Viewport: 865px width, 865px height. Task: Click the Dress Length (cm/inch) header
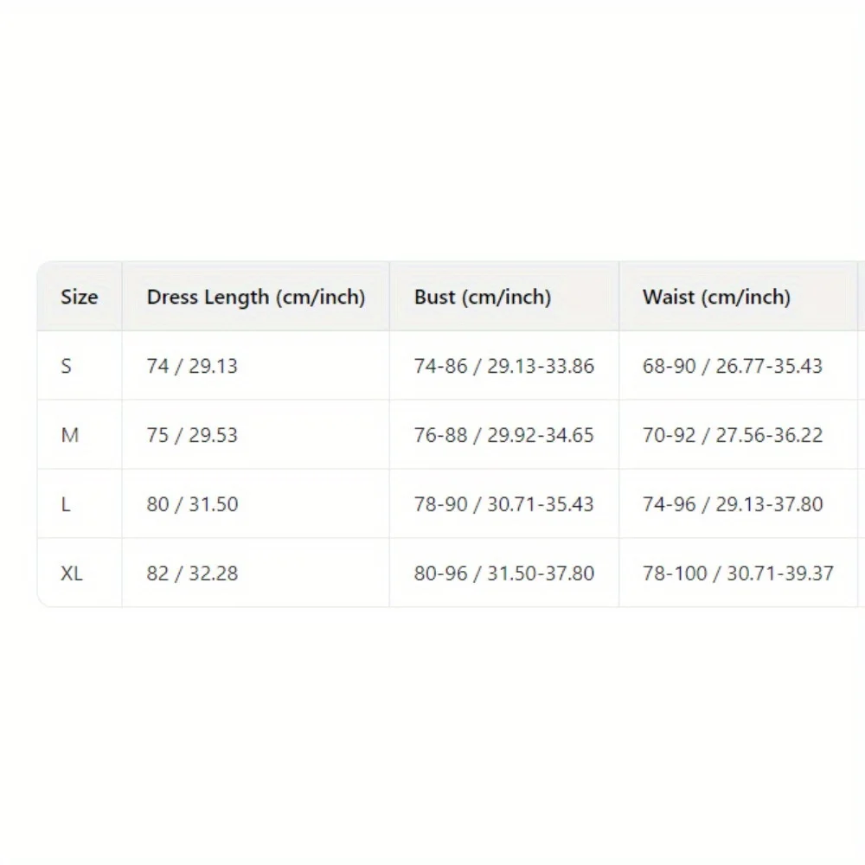pyautogui.click(x=256, y=297)
